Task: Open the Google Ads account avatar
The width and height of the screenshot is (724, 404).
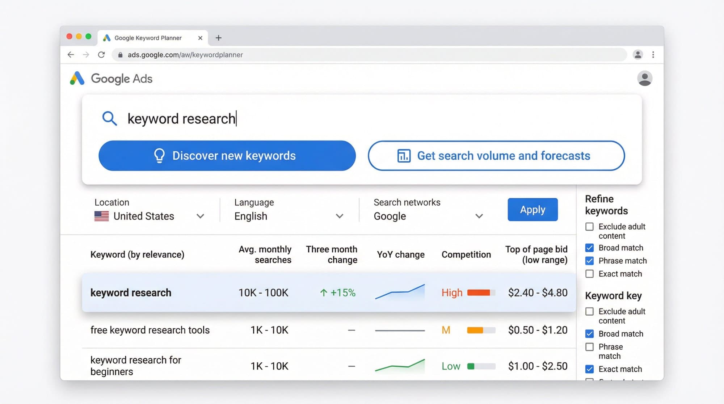Action: coord(645,79)
